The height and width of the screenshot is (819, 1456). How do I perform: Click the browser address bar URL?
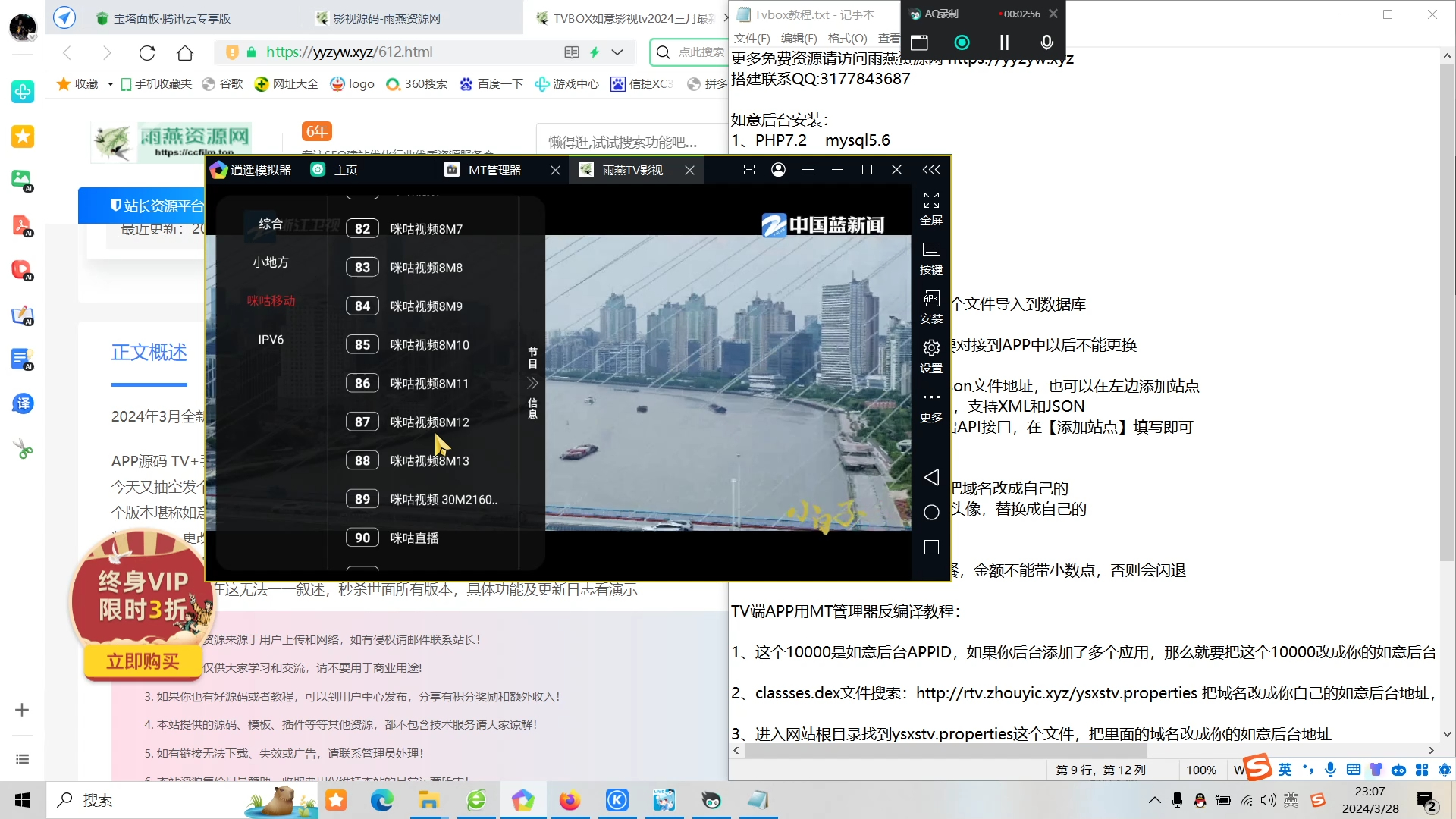tap(349, 52)
